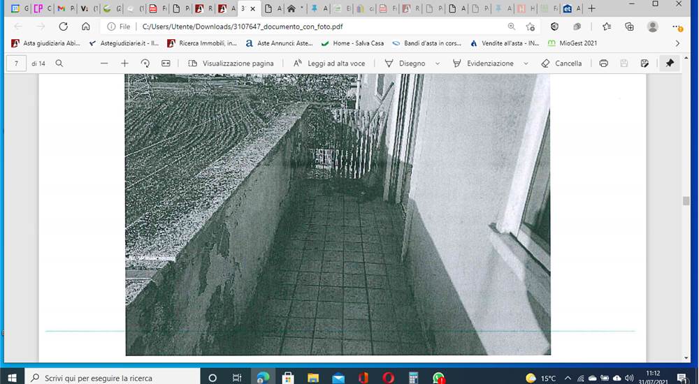Switch to the Gmail tab
This screenshot has height=384, width=699.
pyautogui.click(x=66, y=8)
